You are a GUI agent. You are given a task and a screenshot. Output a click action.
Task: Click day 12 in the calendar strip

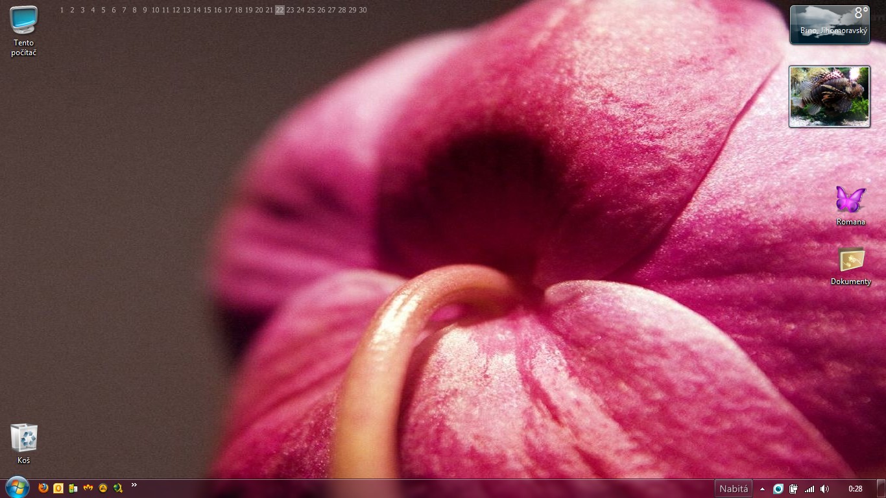pyautogui.click(x=176, y=10)
